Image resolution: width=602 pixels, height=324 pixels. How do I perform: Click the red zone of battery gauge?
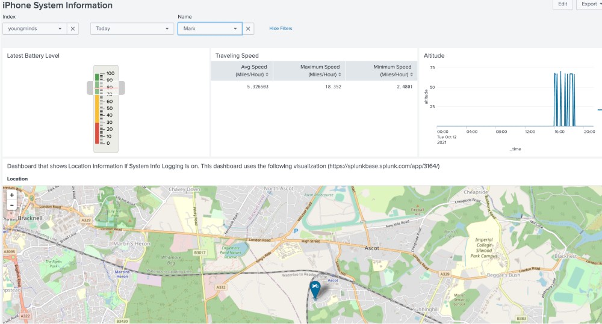[97, 133]
